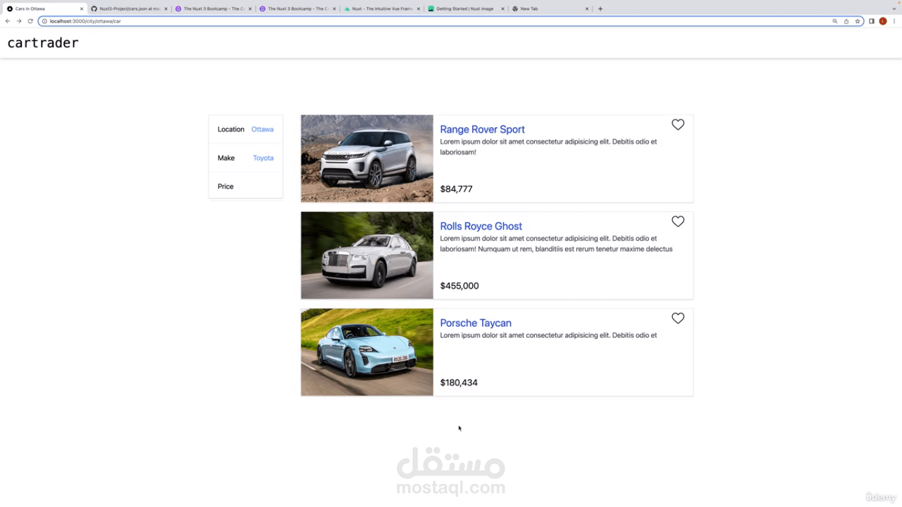
Task: Click the blue Porsche Taycan photo
Action: pyautogui.click(x=367, y=352)
